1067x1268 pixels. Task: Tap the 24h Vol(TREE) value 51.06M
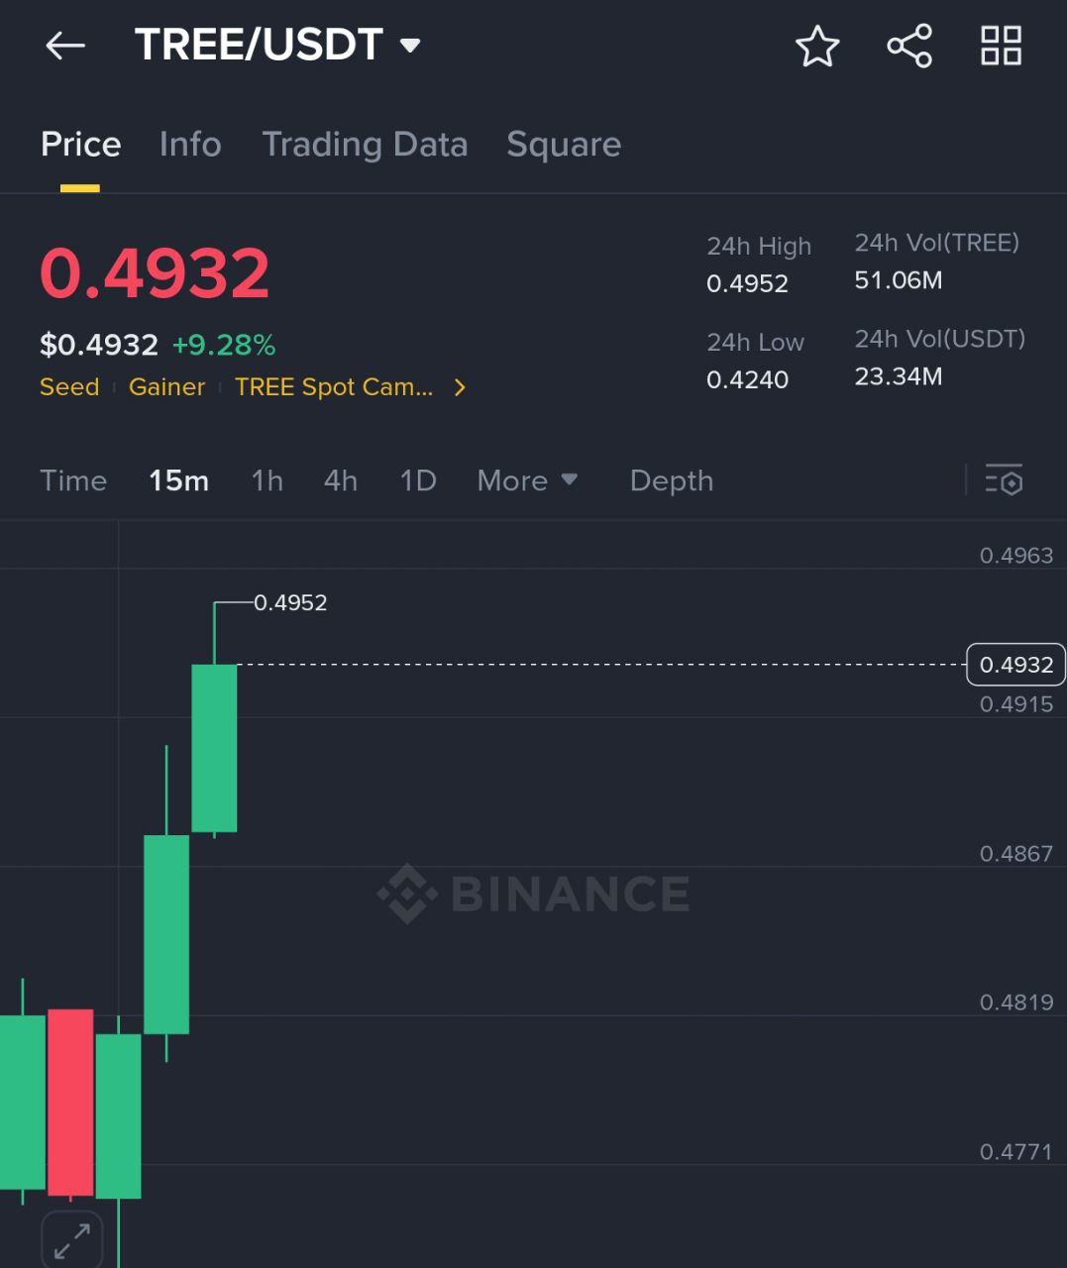tap(899, 280)
